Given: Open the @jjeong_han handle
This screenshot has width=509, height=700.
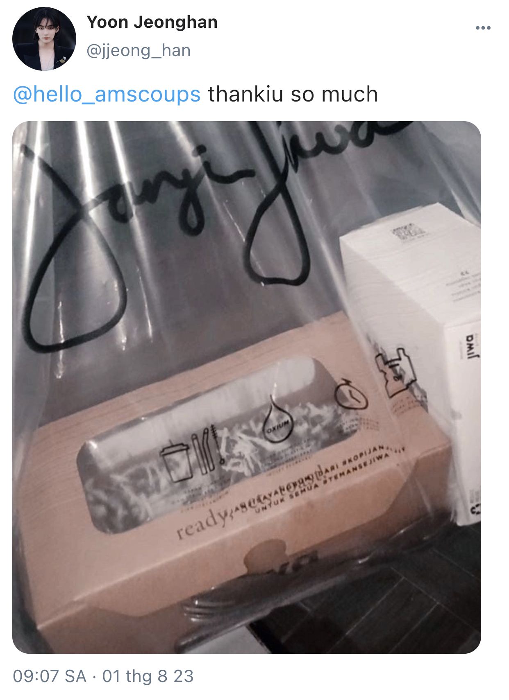Looking at the screenshot, I should tap(139, 51).
